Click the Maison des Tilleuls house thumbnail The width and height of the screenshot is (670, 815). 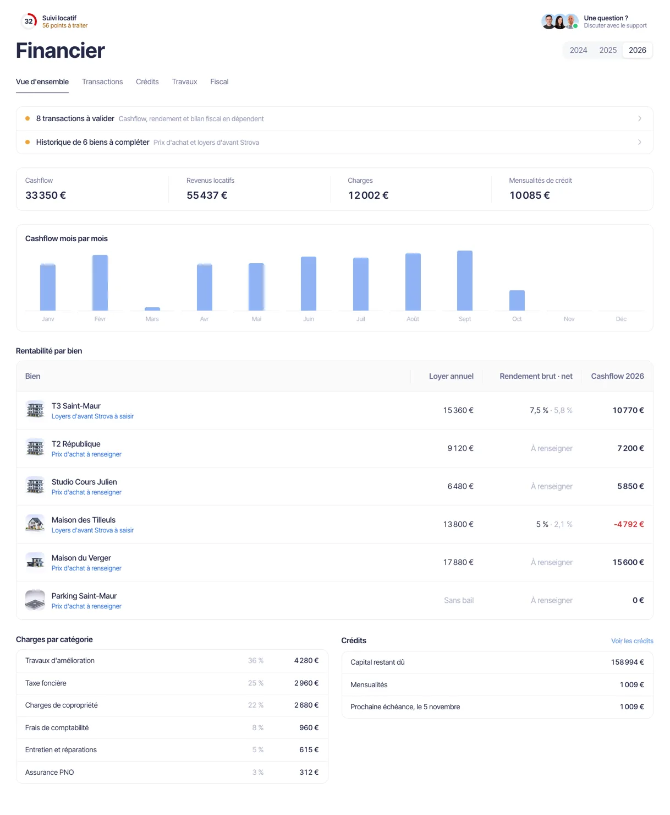pos(35,524)
